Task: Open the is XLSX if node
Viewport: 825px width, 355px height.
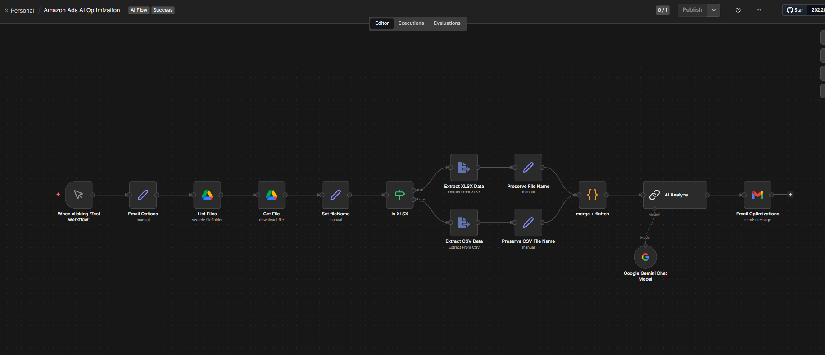Action: coord(400,195)
